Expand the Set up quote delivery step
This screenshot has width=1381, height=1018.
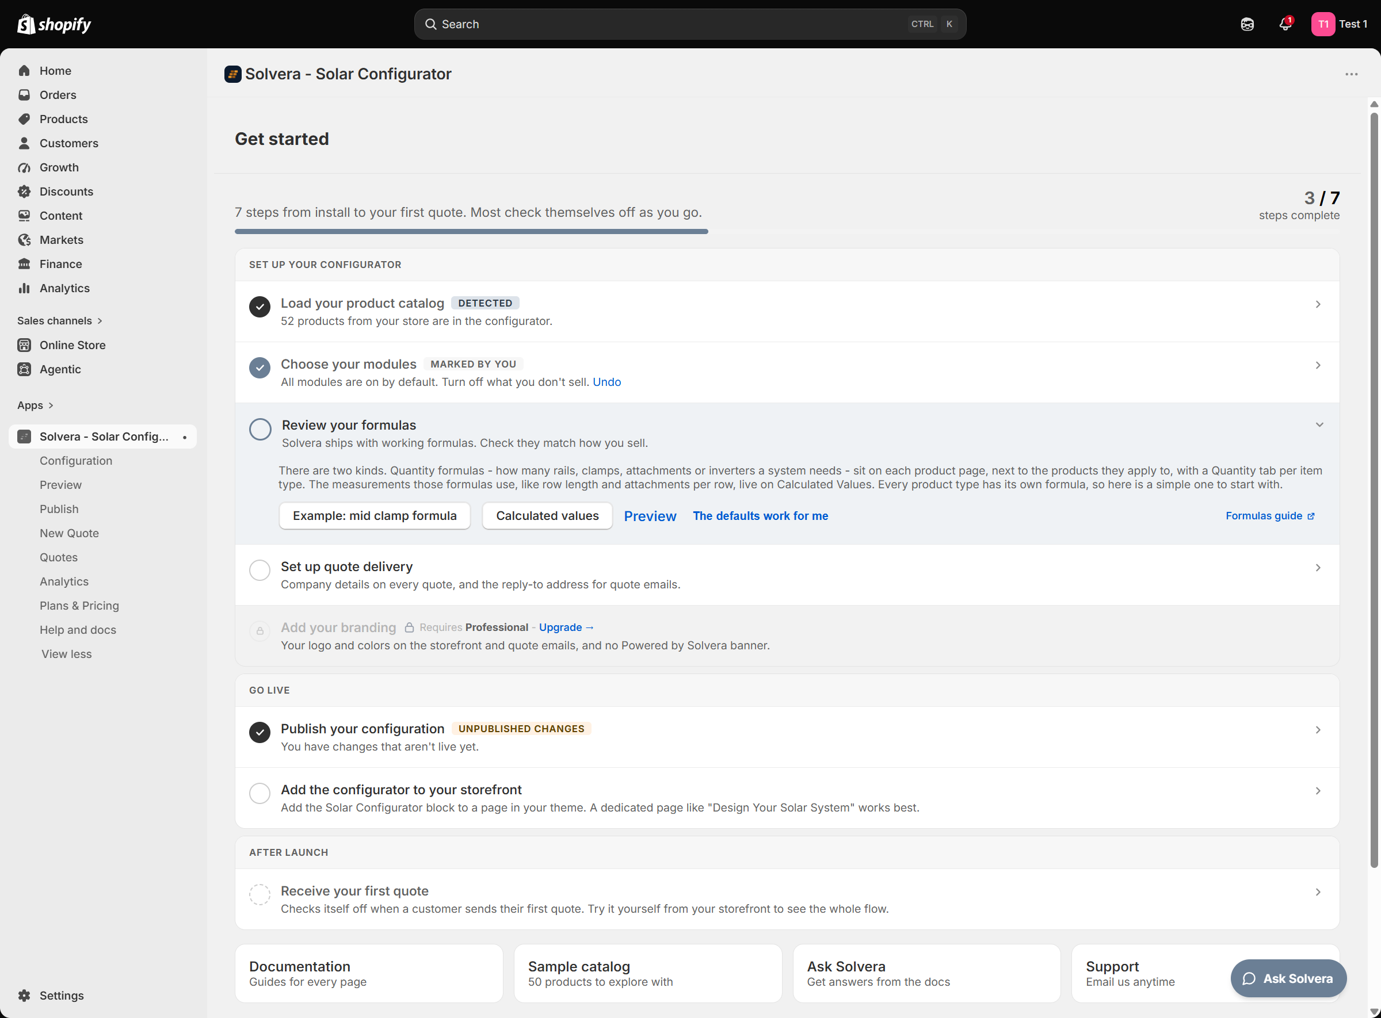point(1318,568)
